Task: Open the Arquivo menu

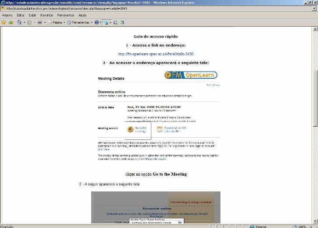Action: [x=7, y=15]
